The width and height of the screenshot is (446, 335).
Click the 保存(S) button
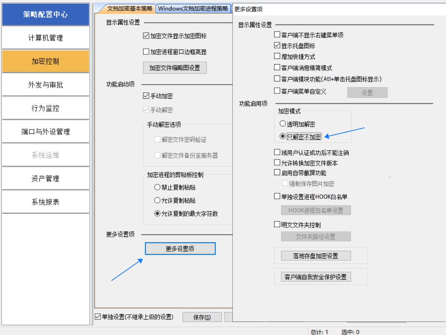(x=202, y=317)
